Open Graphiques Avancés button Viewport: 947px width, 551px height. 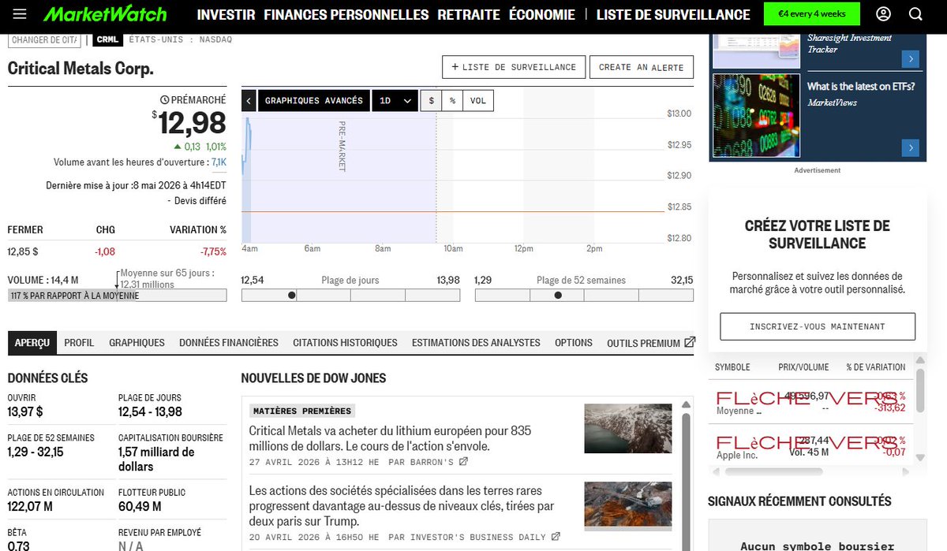[314, 100]
